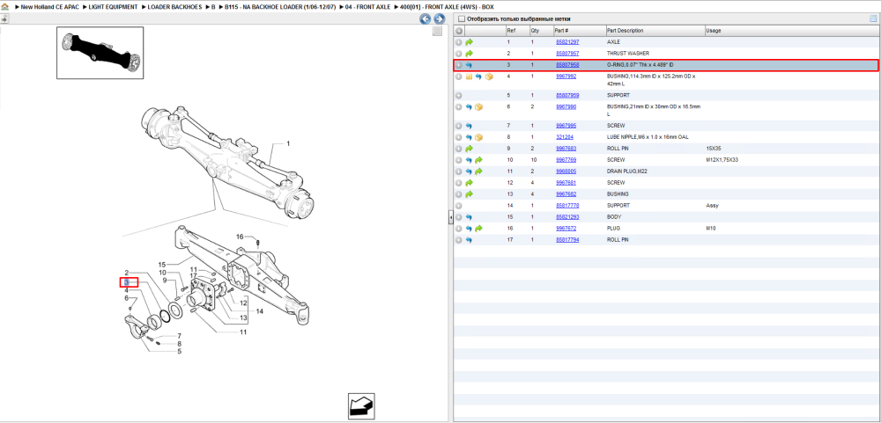881x423 pixels.
Task: Click the blue arrow in ref 17 ROLL PIN row
Action: pyautogui.click(x=469, y=239)
